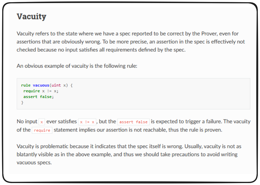Click the inline assert false code snippet
This screenshot has height=185, width=260.
pyautogui.click(x=133, y=122)
